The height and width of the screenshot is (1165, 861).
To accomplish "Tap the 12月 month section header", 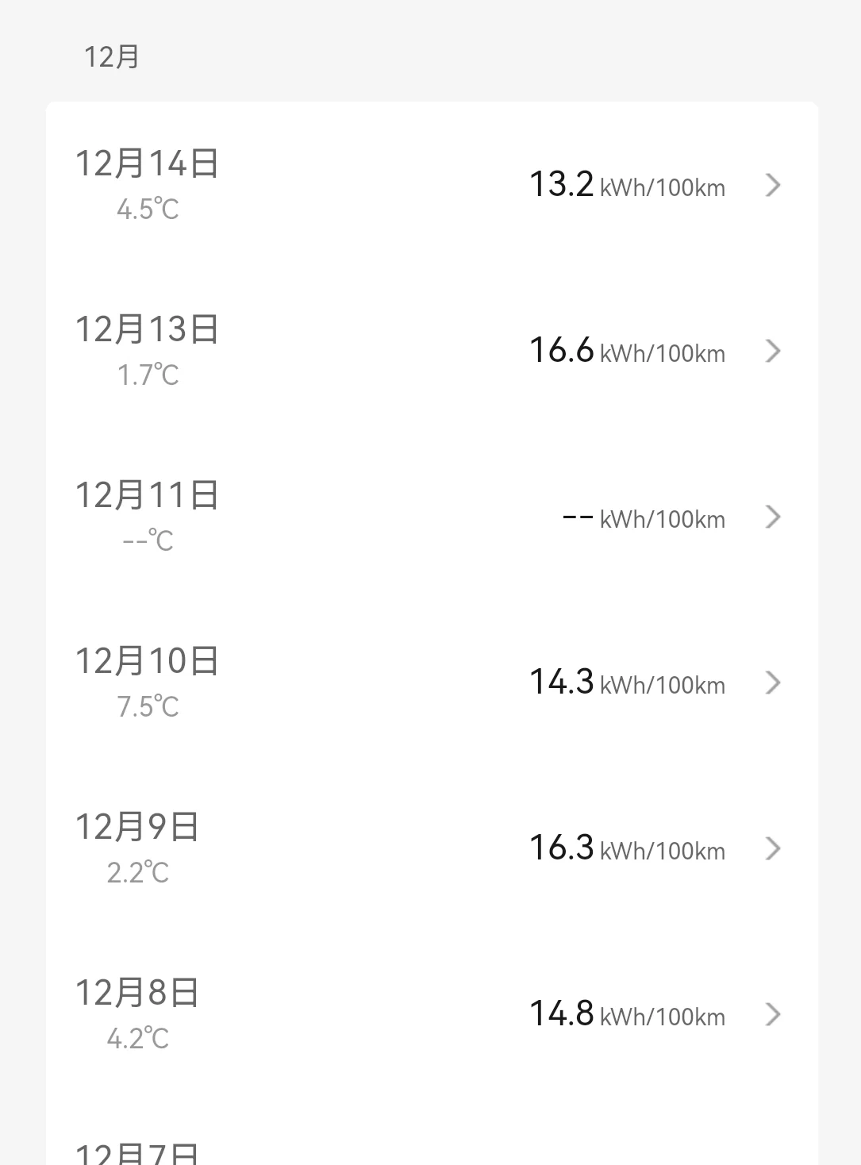I will pos(112,57).
